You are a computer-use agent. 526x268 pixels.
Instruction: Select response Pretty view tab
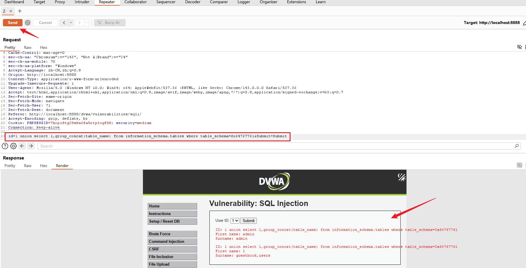pyautogui.click(x=10, y=166)
